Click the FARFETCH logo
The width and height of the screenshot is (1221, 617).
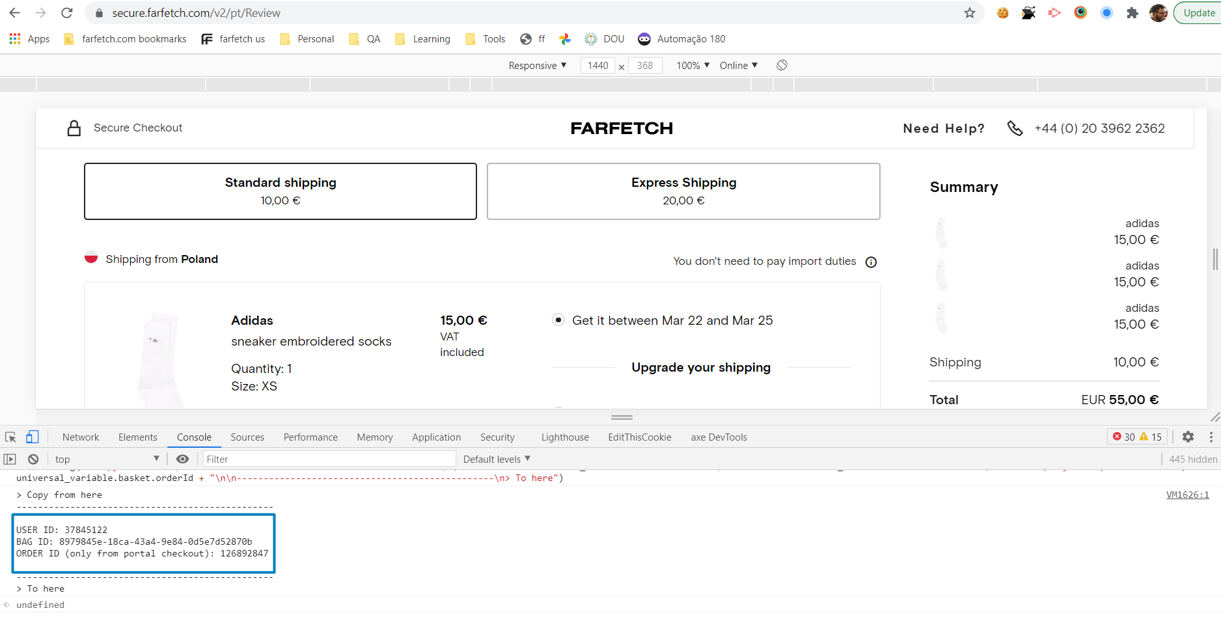click(x=622, y=128)
